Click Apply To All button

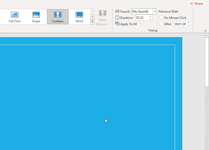click(x=126, y=24)
